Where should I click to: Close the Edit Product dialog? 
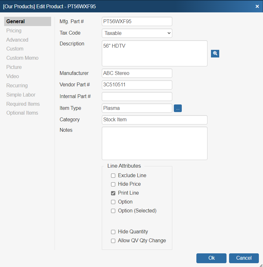click(257, 6)
